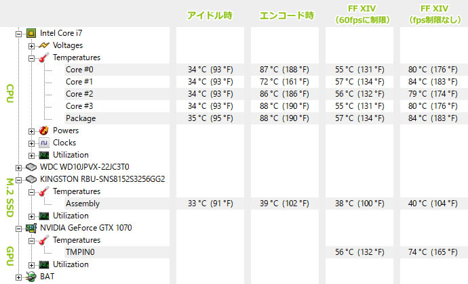This screenshot has height=284, width=468.
Task: Click the GPU Temperatures thermometer icon
Action: [x=44, y=240]
